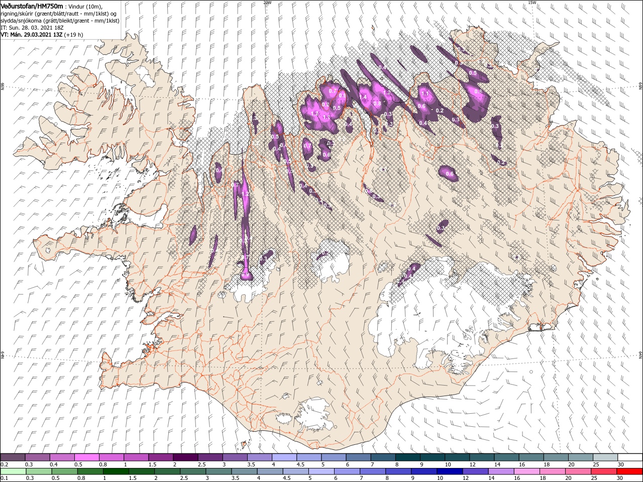Pick the pale grey 25 snow legend swatch
This screenshot has width=643, height=482.
(604, 457)
